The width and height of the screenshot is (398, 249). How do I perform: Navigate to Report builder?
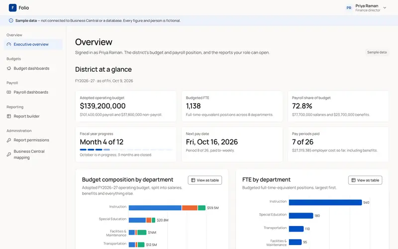(x=33, y=116)
